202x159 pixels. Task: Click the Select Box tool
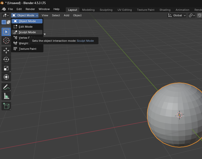click(6, 32)
